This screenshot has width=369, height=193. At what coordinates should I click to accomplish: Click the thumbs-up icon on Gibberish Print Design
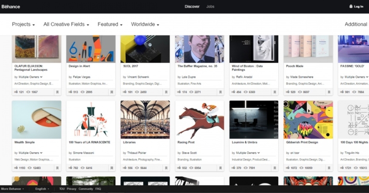click(288, 168)
